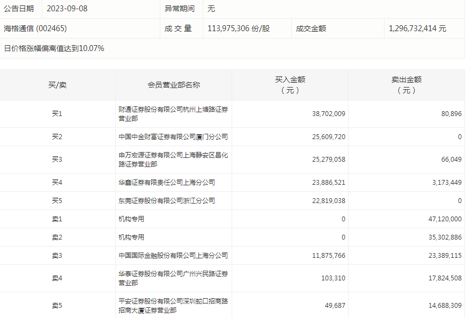Select the turnover amount 1,296,732,414 元

pos(417,28)
